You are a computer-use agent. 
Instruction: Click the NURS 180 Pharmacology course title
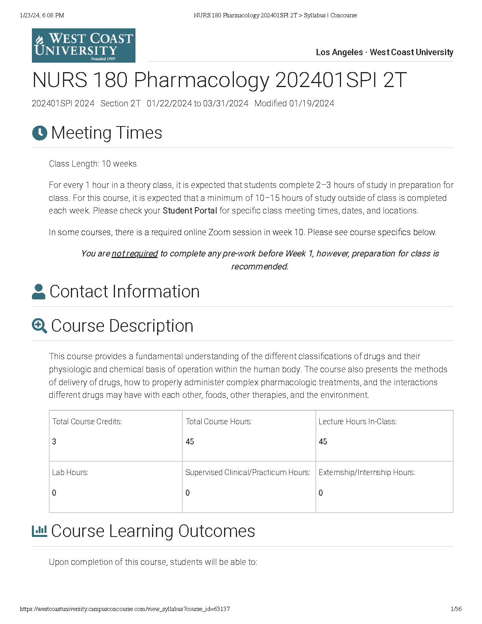click(219, 80)
